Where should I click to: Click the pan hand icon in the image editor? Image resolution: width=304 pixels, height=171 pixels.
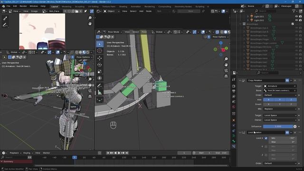point(90,24)
